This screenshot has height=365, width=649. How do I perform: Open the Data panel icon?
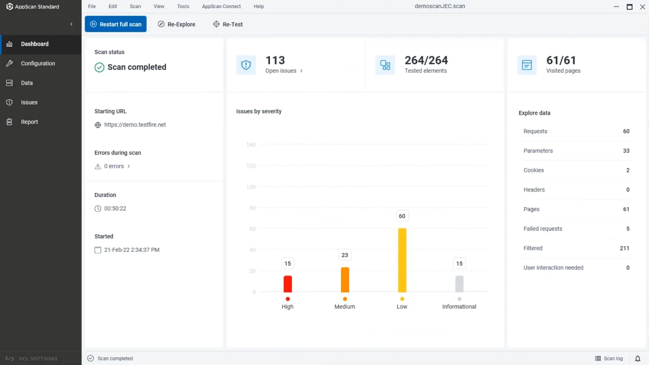pos(9,83)
